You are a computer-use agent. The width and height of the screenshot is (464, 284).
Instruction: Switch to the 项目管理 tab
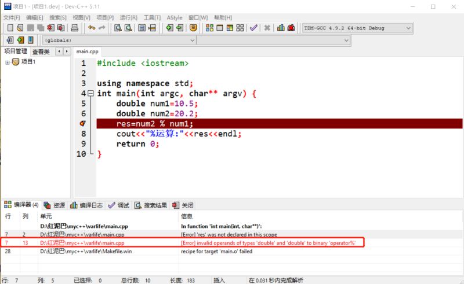tap(16, 51)
